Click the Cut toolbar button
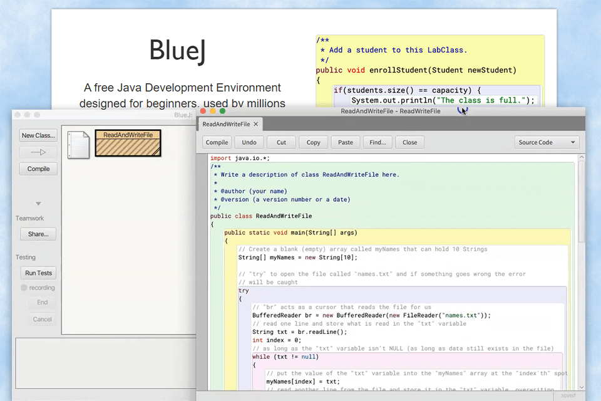Image resolution: width=601 pixels, height=401 pixels. click(x=281, y=142)
